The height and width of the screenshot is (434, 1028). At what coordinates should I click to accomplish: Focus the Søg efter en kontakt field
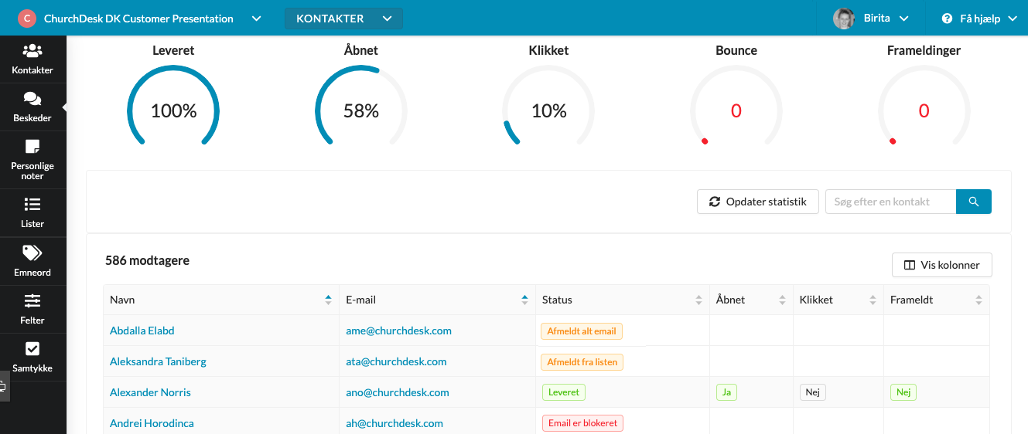891,202
